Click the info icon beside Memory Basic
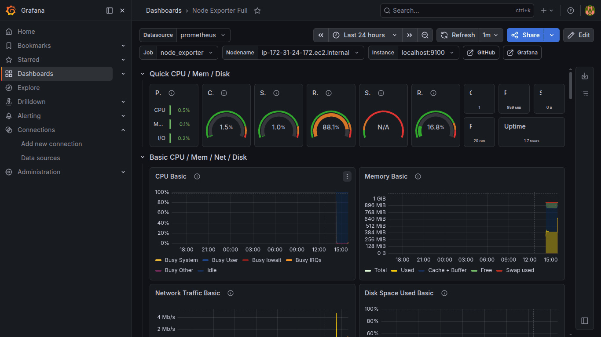Viewport: 601px width, 337px height. click(418, 176)
